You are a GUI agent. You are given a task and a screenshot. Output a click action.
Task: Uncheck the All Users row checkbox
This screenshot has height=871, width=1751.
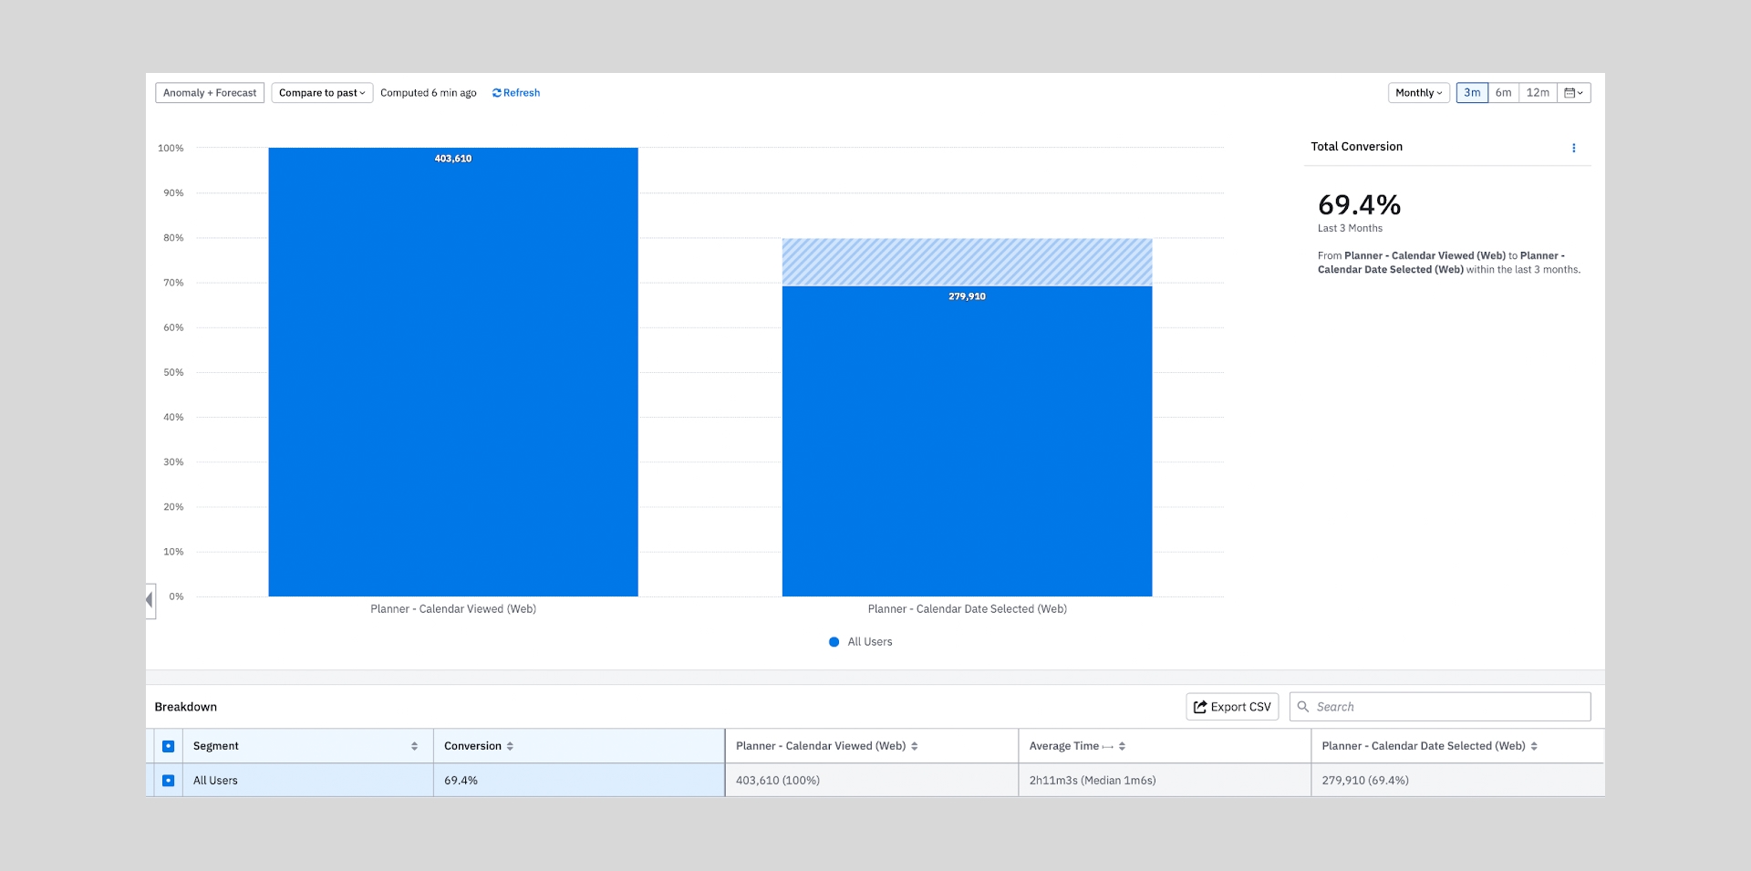click(x=169, y=781)
